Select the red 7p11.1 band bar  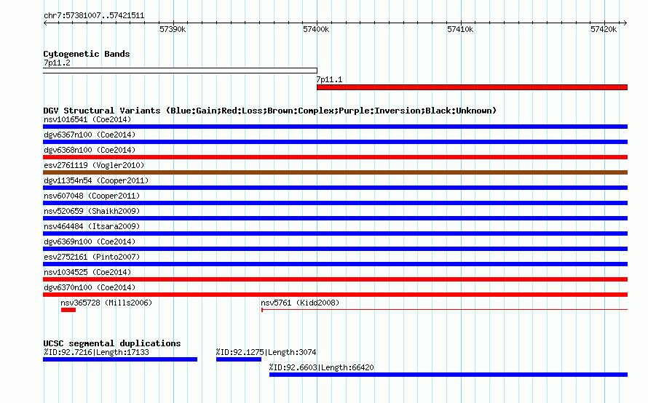pyautogui.click(x=472, y=87)
